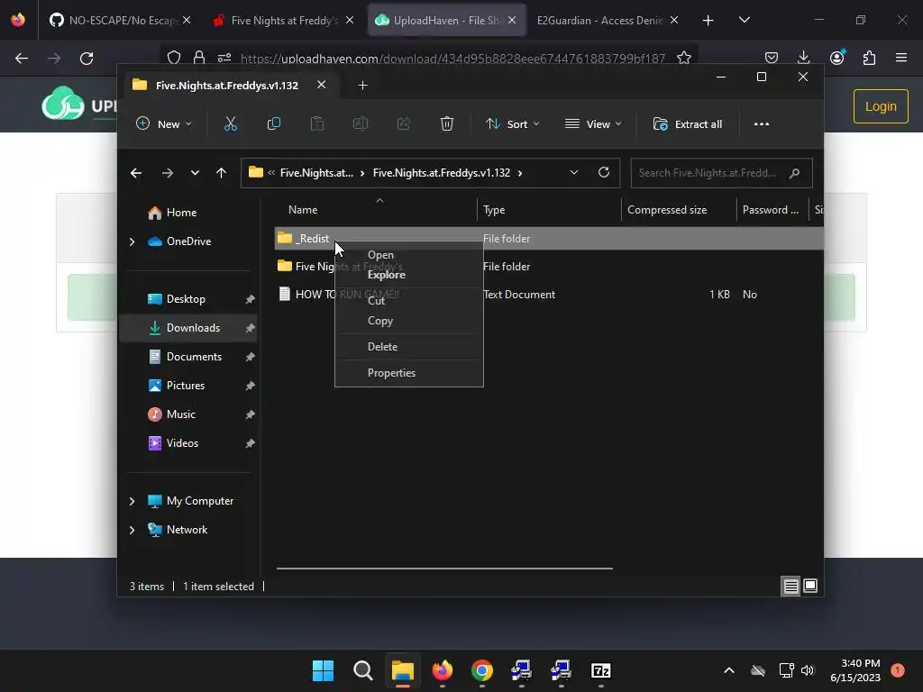The width and height of the screenshot is (923, 692).
Task: Open taskbar Search
Action: 362,670
